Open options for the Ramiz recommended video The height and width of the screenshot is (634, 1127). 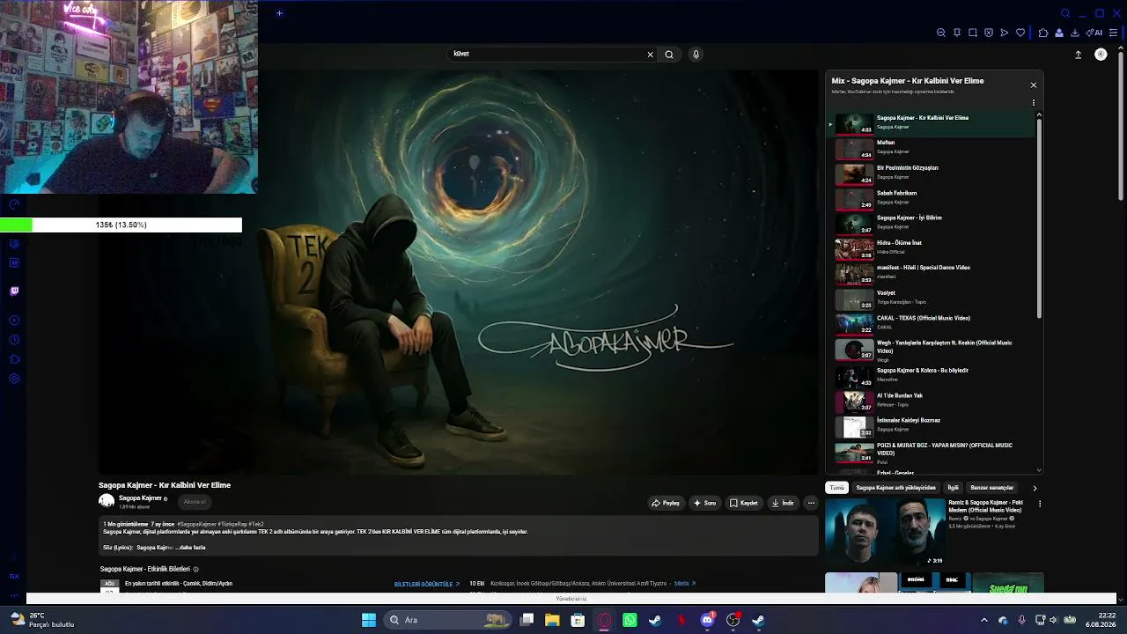(x=1040, y=504)
